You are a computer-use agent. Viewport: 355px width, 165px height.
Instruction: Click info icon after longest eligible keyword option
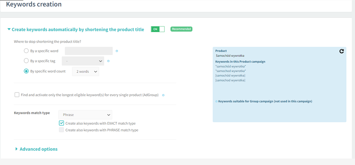(x=163, y=95)
